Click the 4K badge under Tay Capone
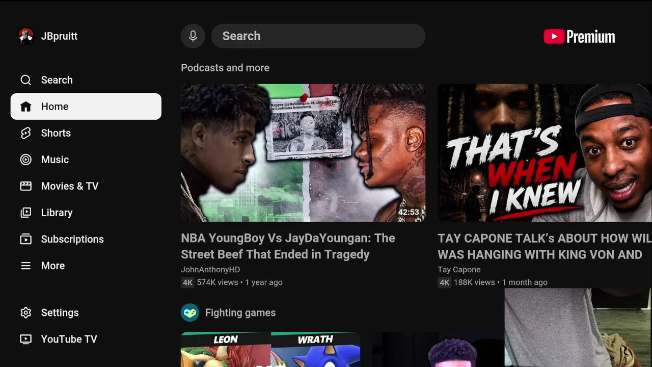This screenshot has height=367, width=652. click(x=444, y=282)
